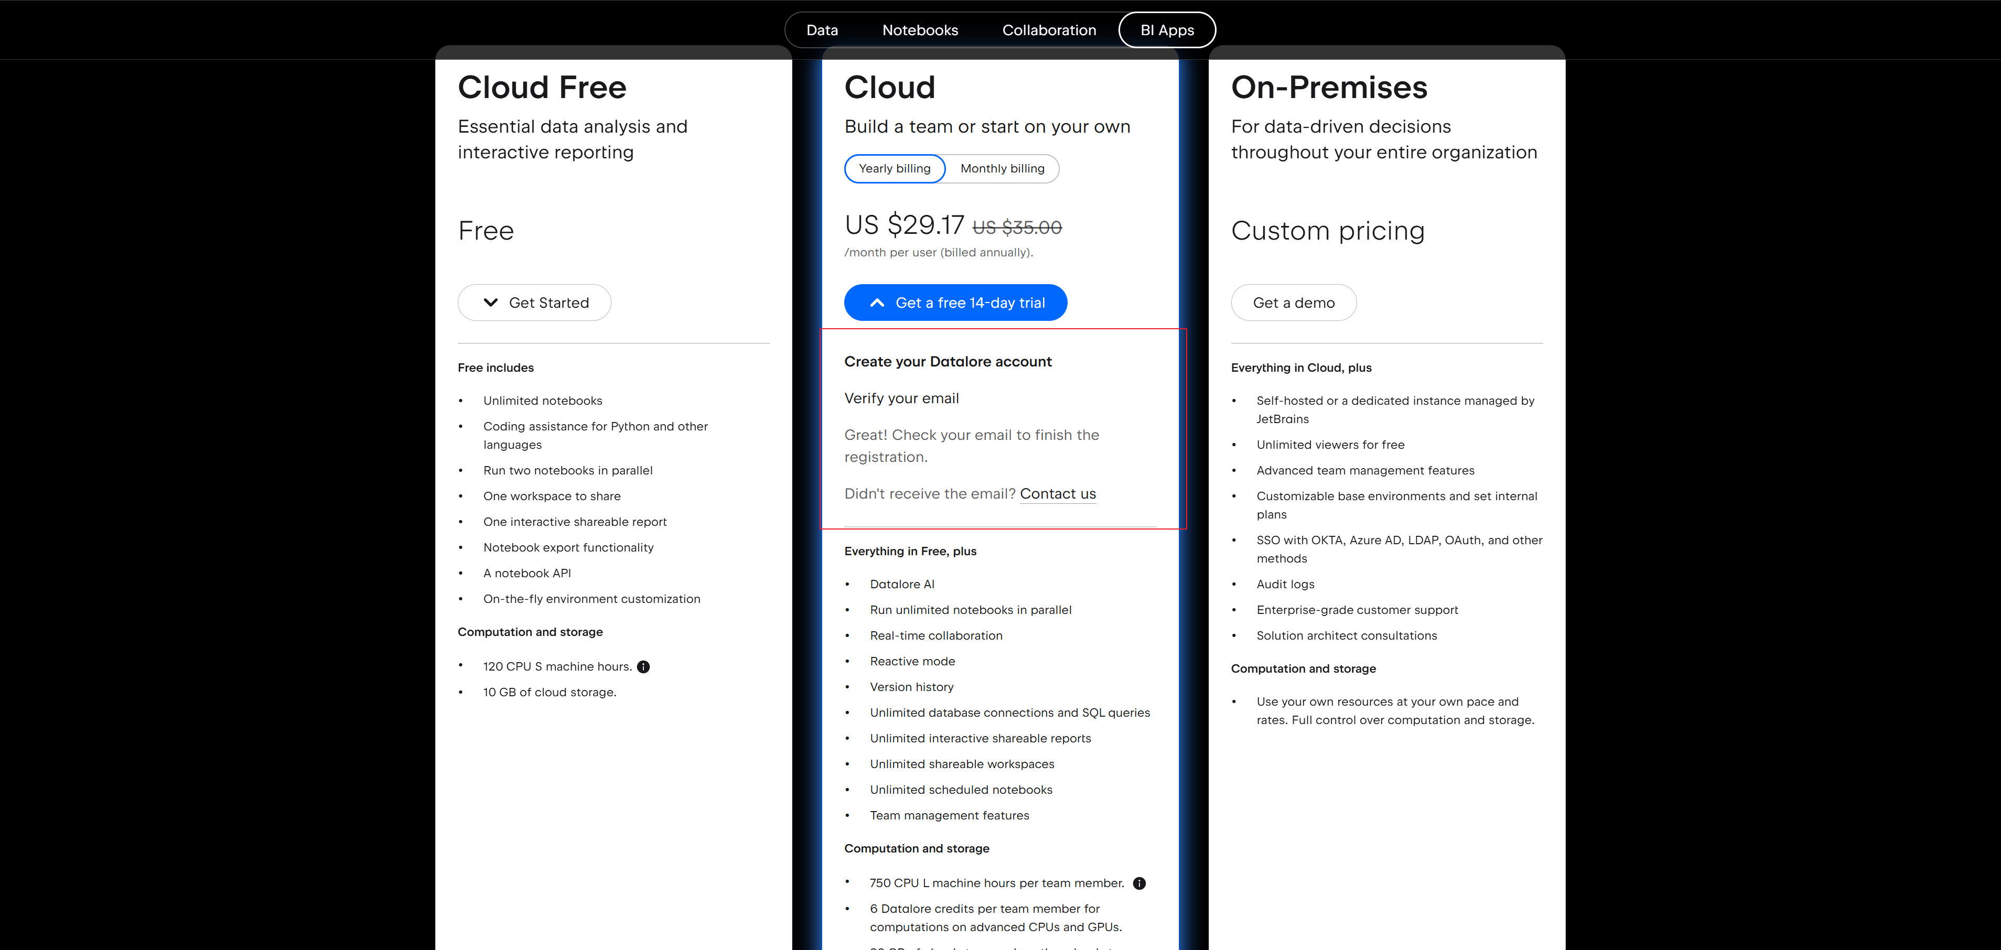Image resolution: width=2001 pixels, height=950 pixels.
Task: Click the Cloud plan heading
Action: [890, 87]
